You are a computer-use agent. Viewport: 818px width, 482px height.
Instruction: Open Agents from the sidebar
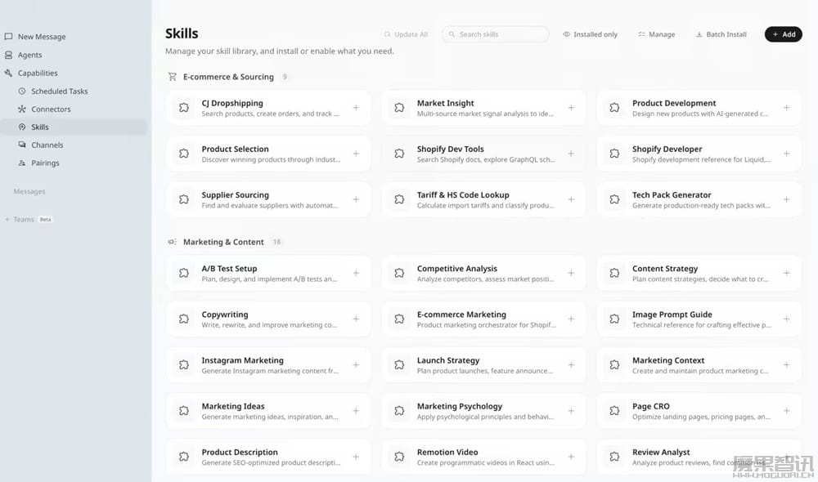(x=29, y=56)
